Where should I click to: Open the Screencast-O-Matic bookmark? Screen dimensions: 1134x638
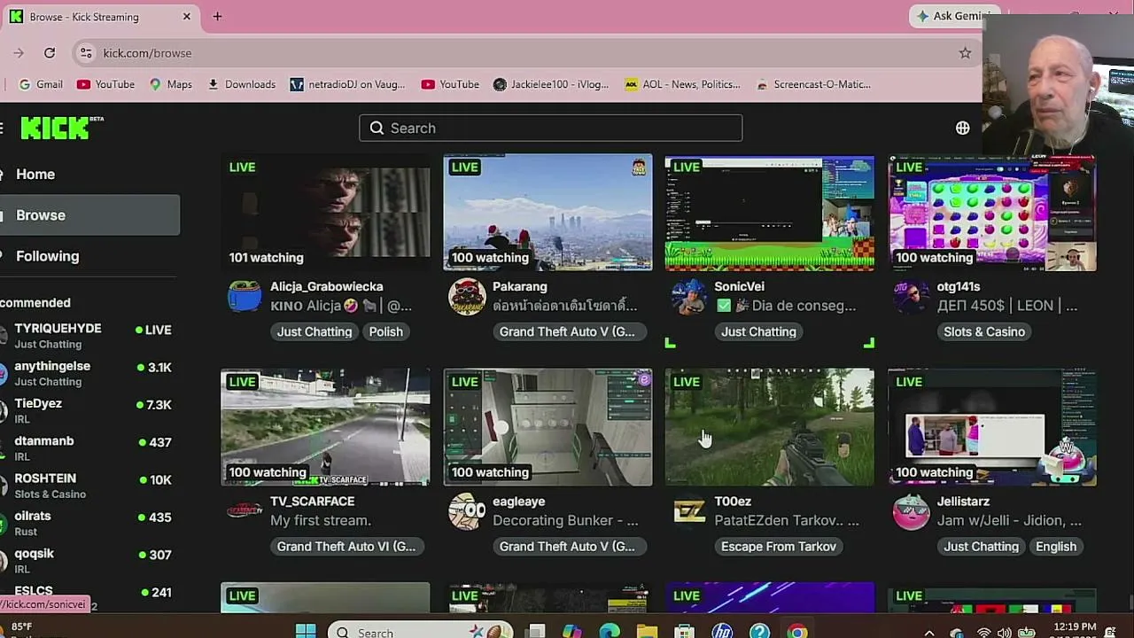[x=813, y=84]
